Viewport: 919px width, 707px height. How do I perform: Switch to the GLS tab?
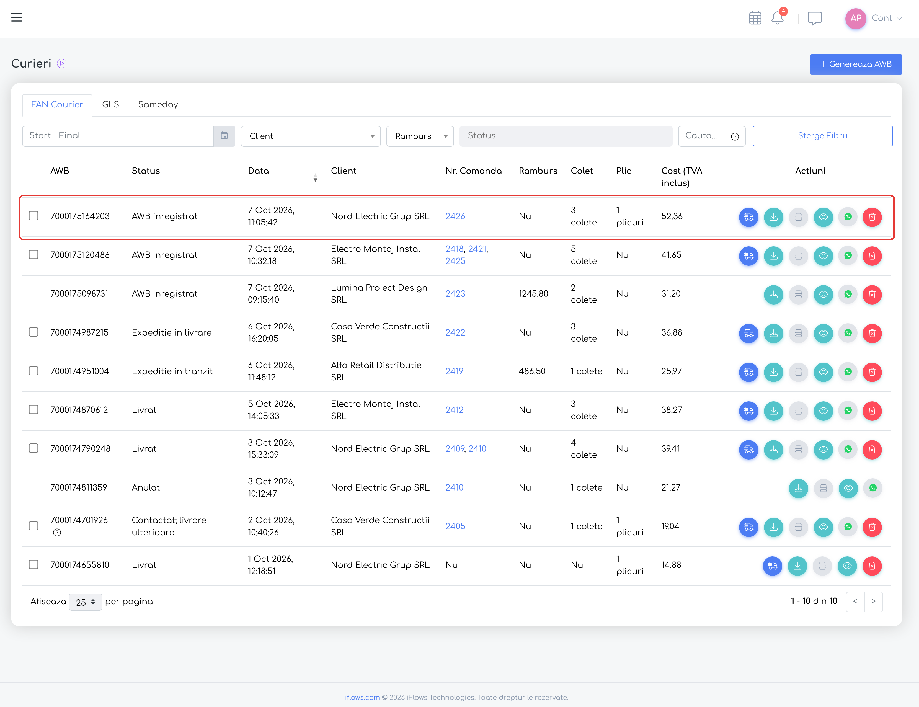tap(111, 104)
